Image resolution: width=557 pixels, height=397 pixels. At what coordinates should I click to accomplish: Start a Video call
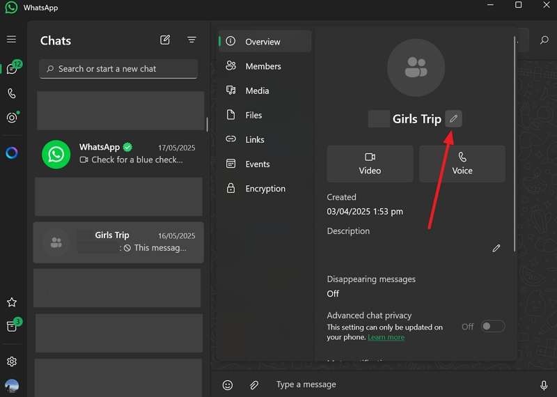(370, 164)
